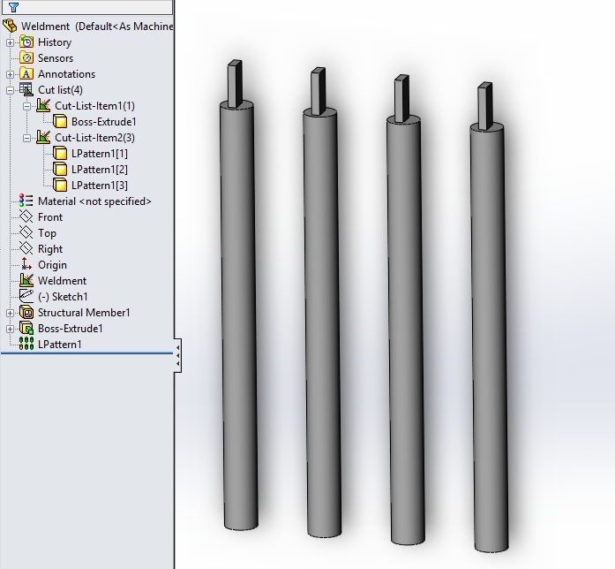Viewport: 615px width, 569px height.
Task: Click the Material not specified icon
Action: [26, 201]
